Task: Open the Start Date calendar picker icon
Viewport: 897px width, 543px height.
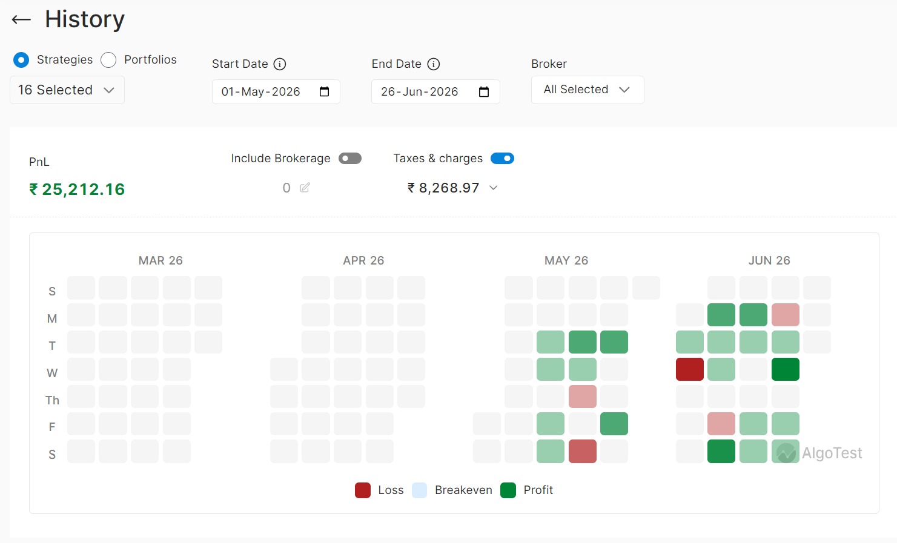Action: tap(325, 92)
